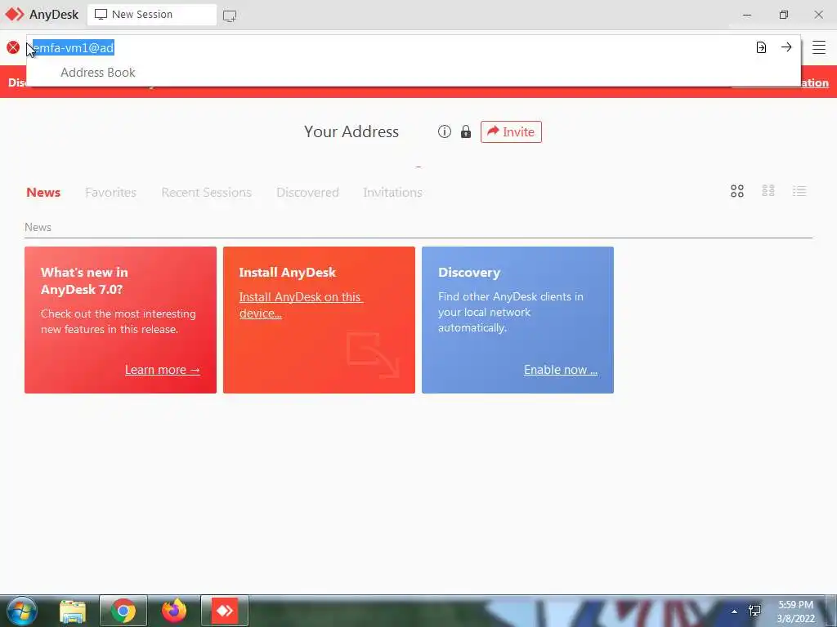Open the Discovered tab
The height and width of the screenshot is (627, 837).
tap(307, 193)
